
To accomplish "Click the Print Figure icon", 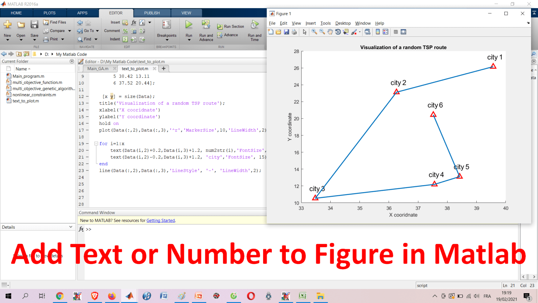I will point(294,32).
